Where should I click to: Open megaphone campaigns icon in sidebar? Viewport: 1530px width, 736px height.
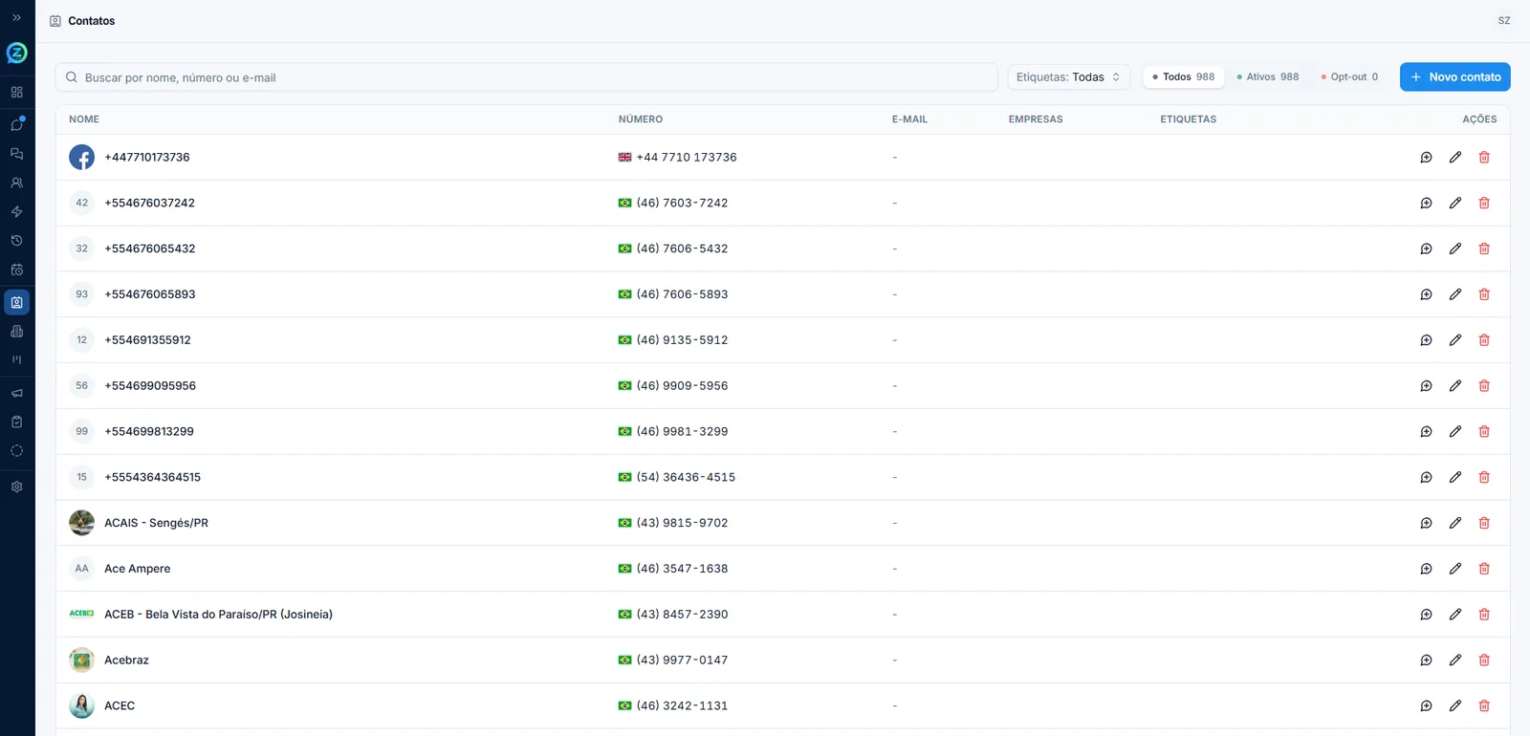[16, 393]
